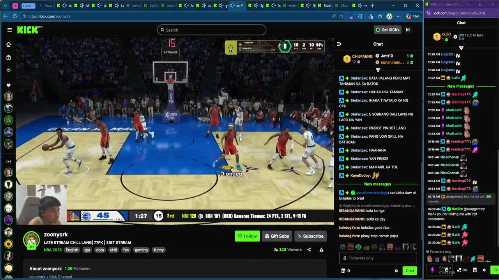Expand the popout chat leaderboard arrow

coord(461,48)
